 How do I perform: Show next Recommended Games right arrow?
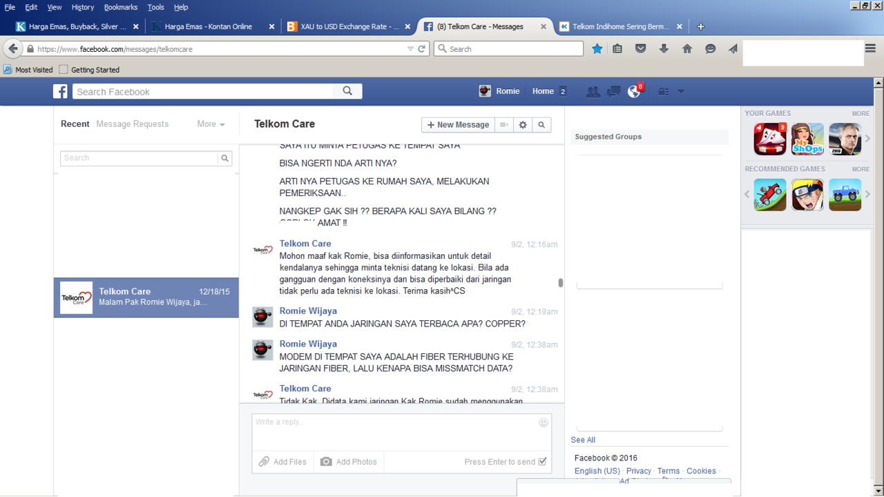868,194
